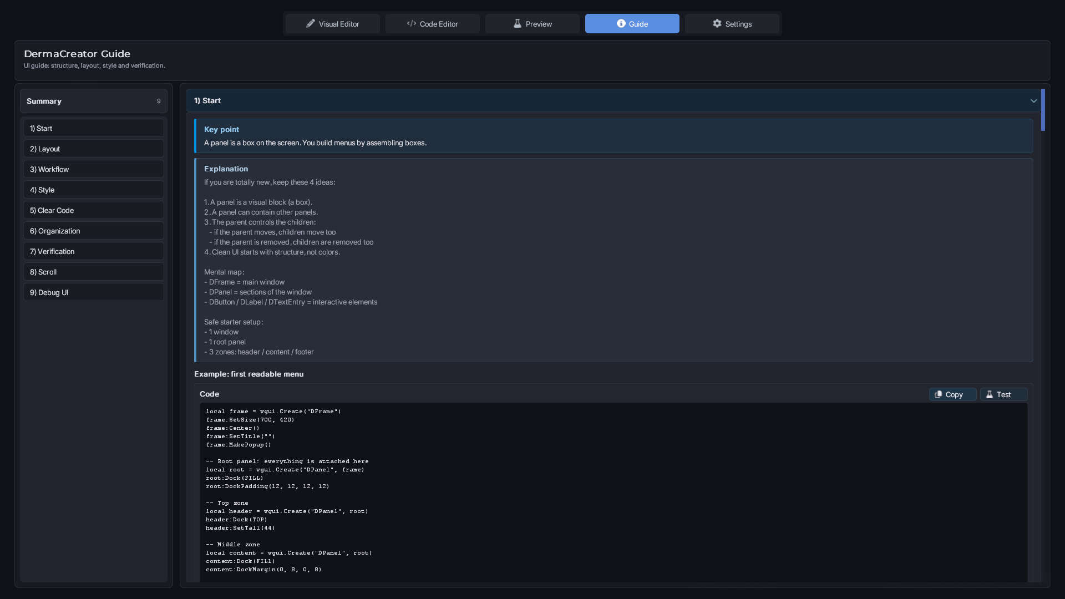Open "2) Layout" in the summary
Viewport: 1065px width, 599px height.
click(x=93, y=149)
